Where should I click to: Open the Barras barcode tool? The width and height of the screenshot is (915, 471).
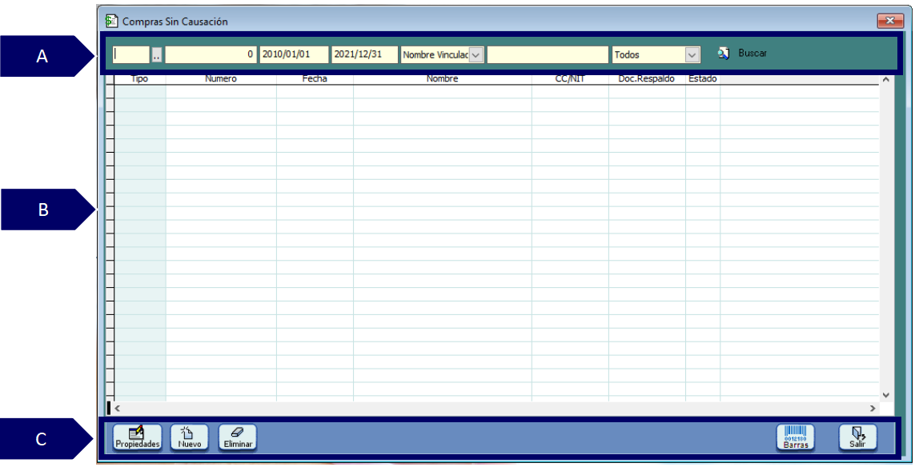click(x=796, y=437)
